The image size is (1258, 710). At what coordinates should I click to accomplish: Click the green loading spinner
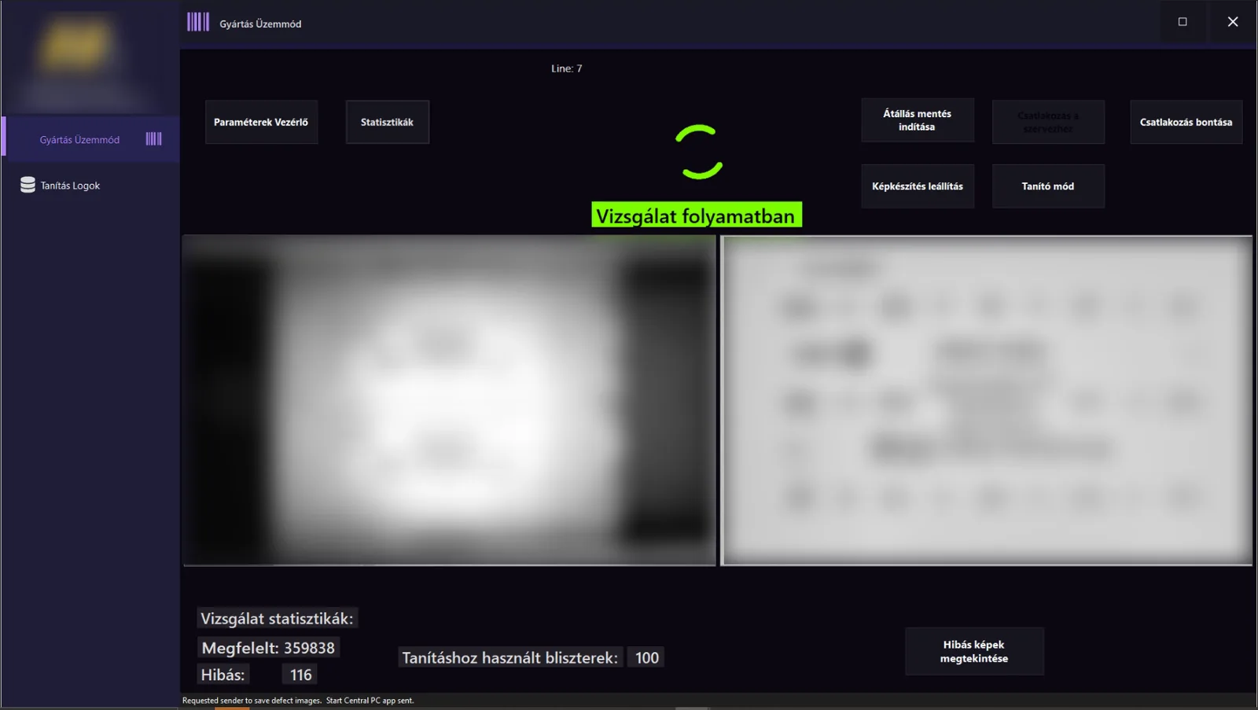[x=698, y=152]
